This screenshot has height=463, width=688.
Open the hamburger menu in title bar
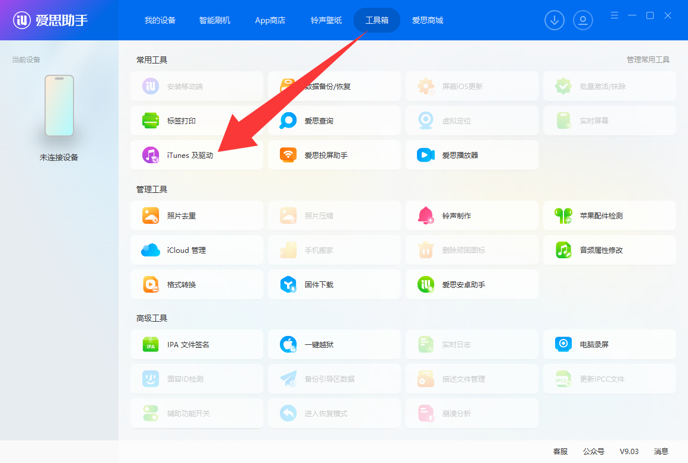614,15
